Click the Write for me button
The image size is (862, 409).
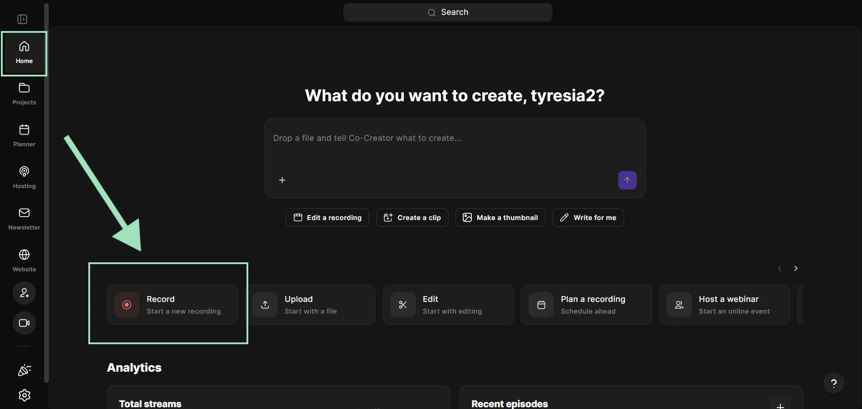point(588,217)
